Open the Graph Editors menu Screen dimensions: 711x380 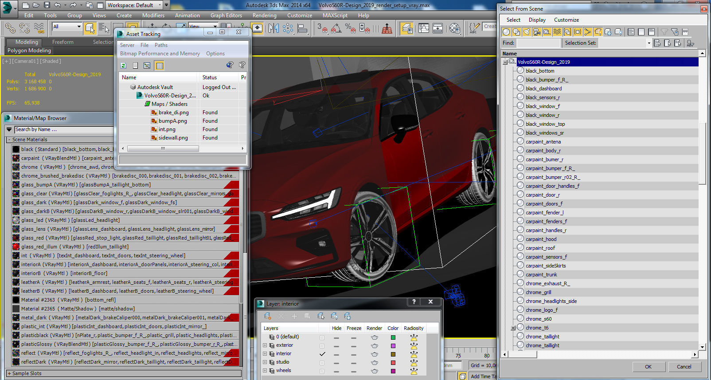coord(226,16)
